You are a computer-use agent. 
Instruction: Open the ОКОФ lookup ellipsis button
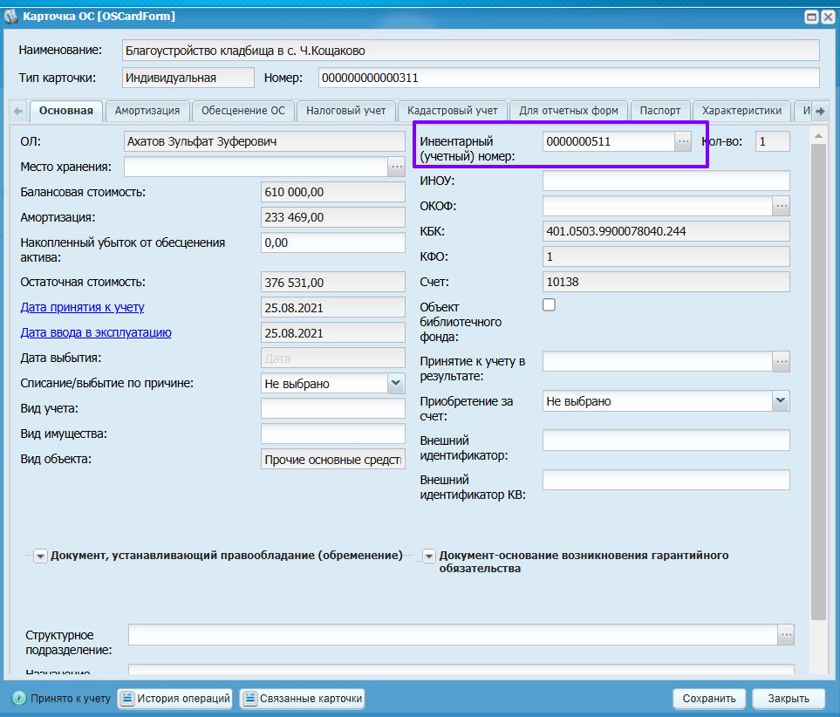click(x=781, y=206)
